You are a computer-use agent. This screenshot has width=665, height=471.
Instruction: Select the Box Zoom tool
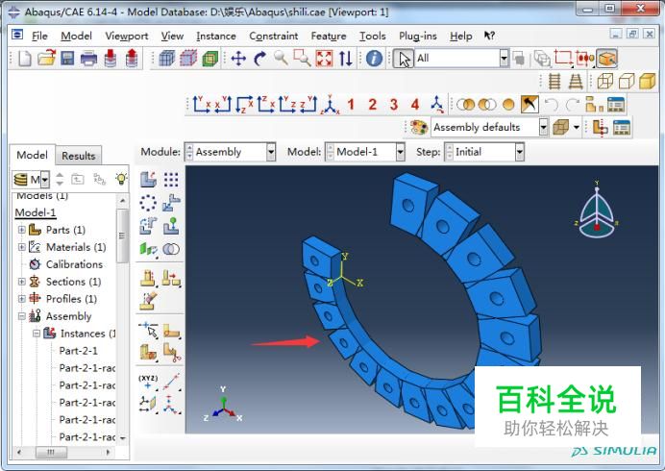302,58
